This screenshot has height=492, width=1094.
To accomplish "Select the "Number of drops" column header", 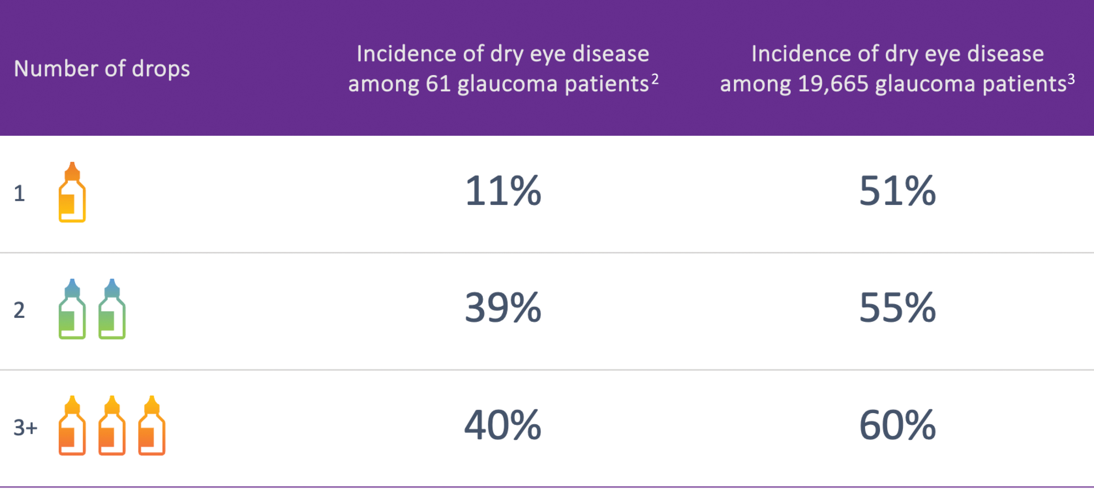I will [101, 68].
